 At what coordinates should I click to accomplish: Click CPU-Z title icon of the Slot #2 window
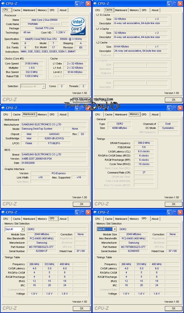[x=95, y=212]
